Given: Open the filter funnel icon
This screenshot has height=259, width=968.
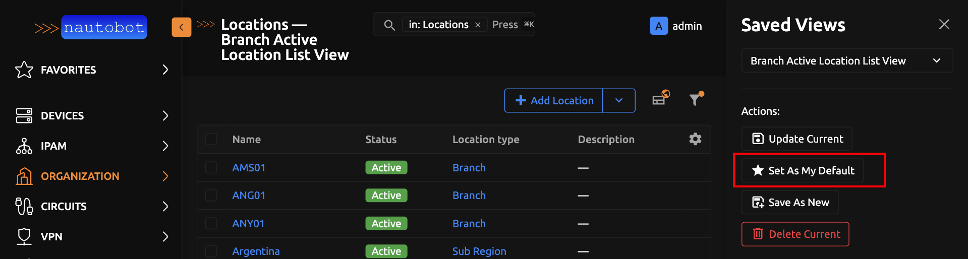Looking at the screenshot, I should 695,100.
